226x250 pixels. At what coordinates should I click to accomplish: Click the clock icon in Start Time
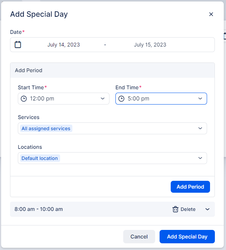(x=24, y=99)
